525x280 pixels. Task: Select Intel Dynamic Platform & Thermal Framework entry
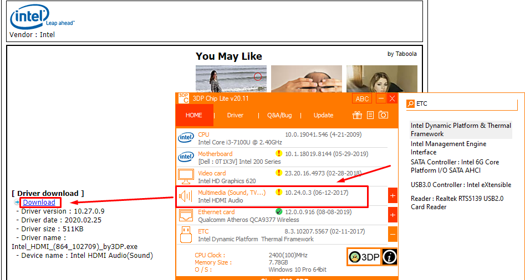[x=461, y=129]
